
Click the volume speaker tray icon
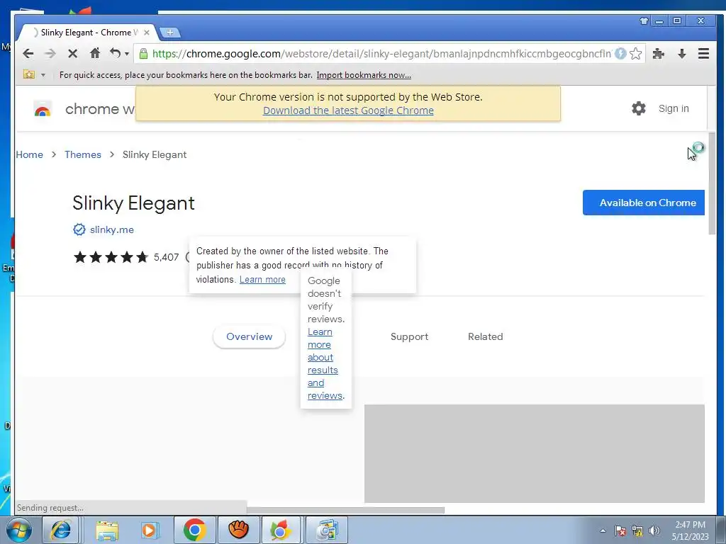[654, 531]
